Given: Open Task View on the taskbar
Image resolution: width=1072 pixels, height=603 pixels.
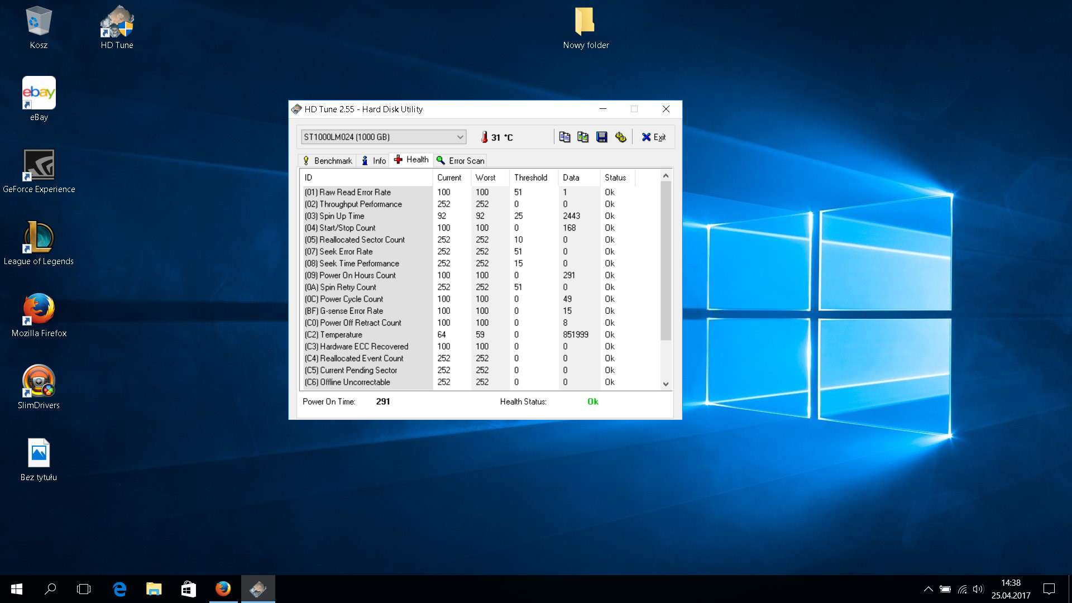Looking at the screenshot, I should 84,589.
